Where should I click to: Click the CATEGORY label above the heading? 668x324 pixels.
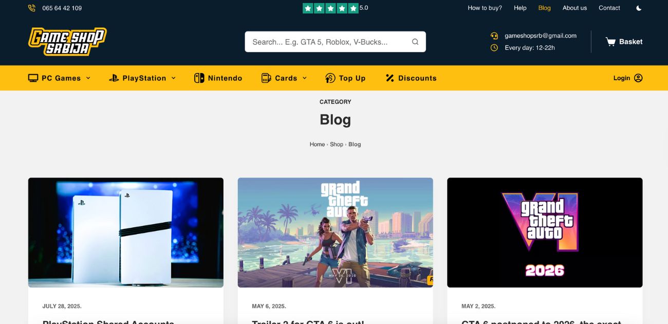point(336,102)
